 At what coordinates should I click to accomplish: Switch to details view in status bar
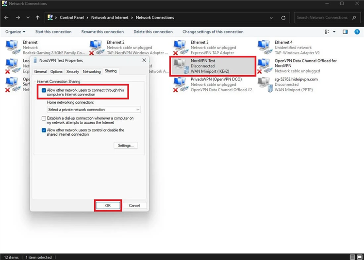[352, 257]
